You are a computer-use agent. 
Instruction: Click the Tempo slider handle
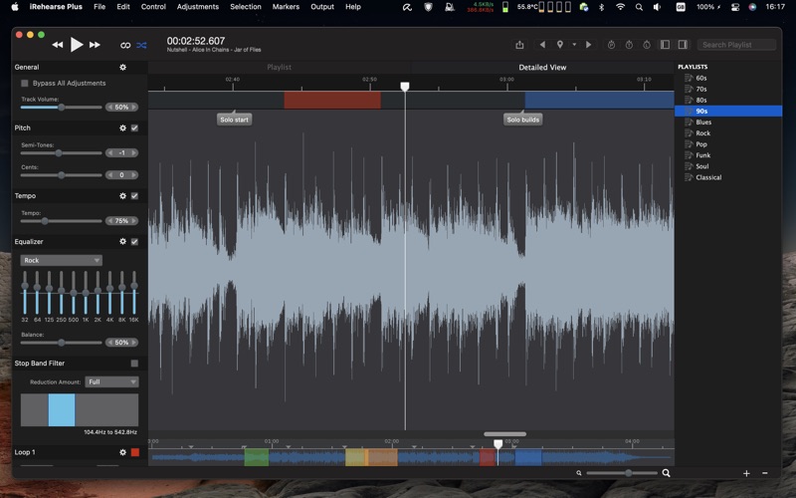tap(45, 221)
